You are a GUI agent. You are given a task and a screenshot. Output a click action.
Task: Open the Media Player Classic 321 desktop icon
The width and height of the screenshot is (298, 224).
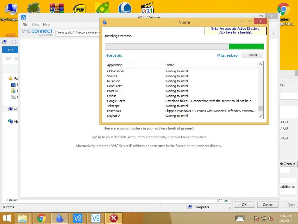pyautogui.click(x=148, y=8)
